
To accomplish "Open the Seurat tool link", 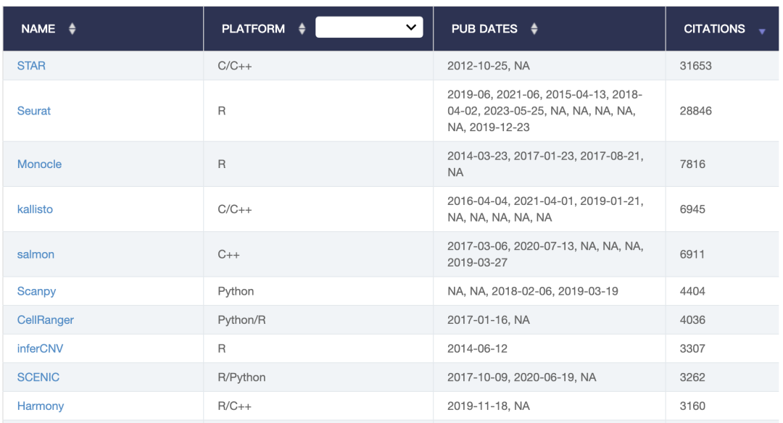I will click(x=34, y=111).
